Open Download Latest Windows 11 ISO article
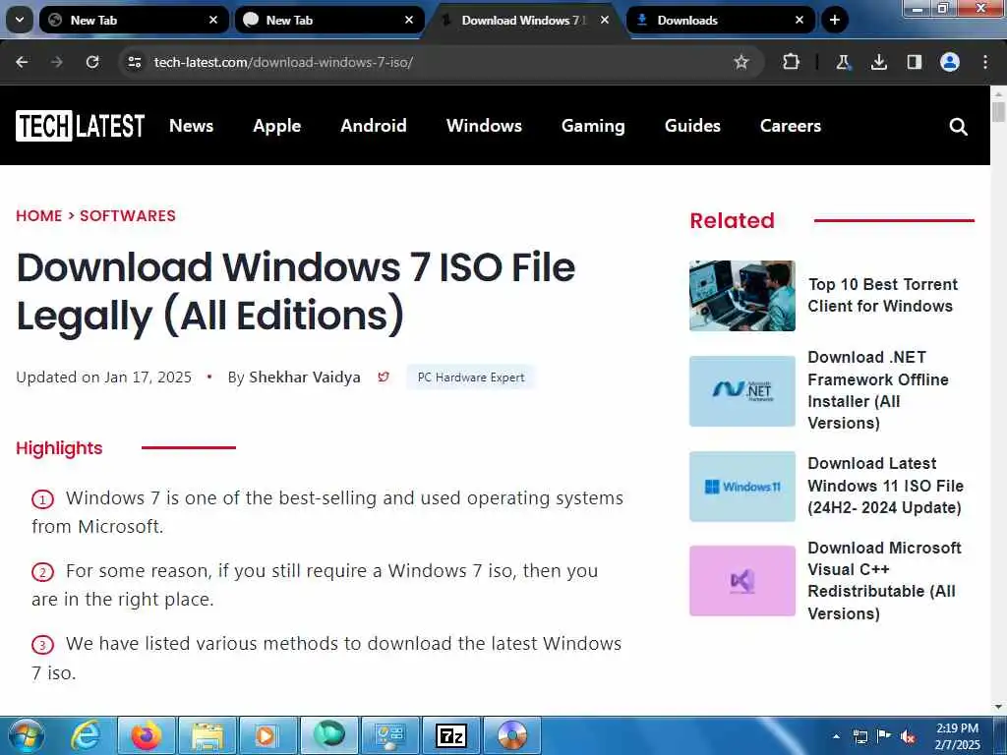This screenshot has width=1007, height=755. 886,486
